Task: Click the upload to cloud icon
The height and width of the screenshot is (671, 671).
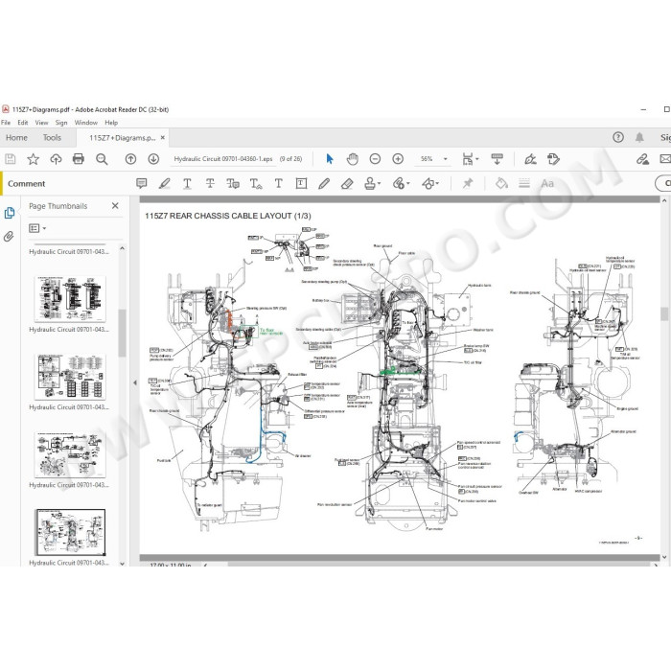Action: point(56,159)
